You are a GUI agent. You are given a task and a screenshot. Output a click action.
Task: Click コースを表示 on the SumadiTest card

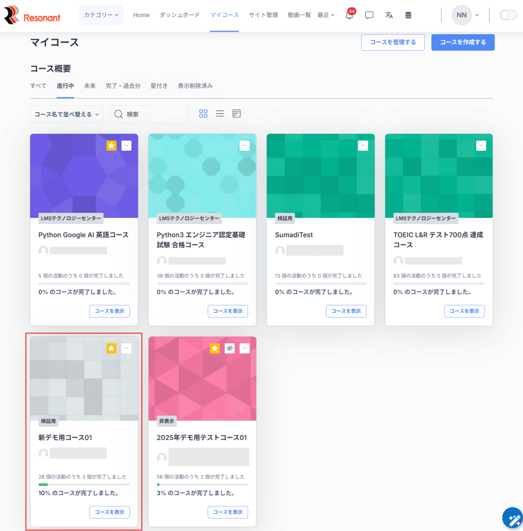point(346,311)
